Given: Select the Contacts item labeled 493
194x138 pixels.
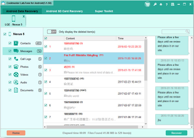Looking at the screenshot, I should point(25,43).
